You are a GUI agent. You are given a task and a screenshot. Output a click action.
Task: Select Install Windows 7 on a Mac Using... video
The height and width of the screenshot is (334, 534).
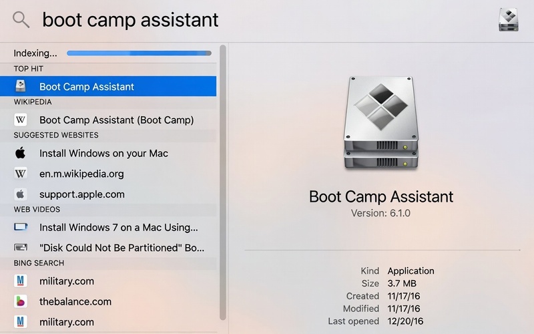click(108, 227)
